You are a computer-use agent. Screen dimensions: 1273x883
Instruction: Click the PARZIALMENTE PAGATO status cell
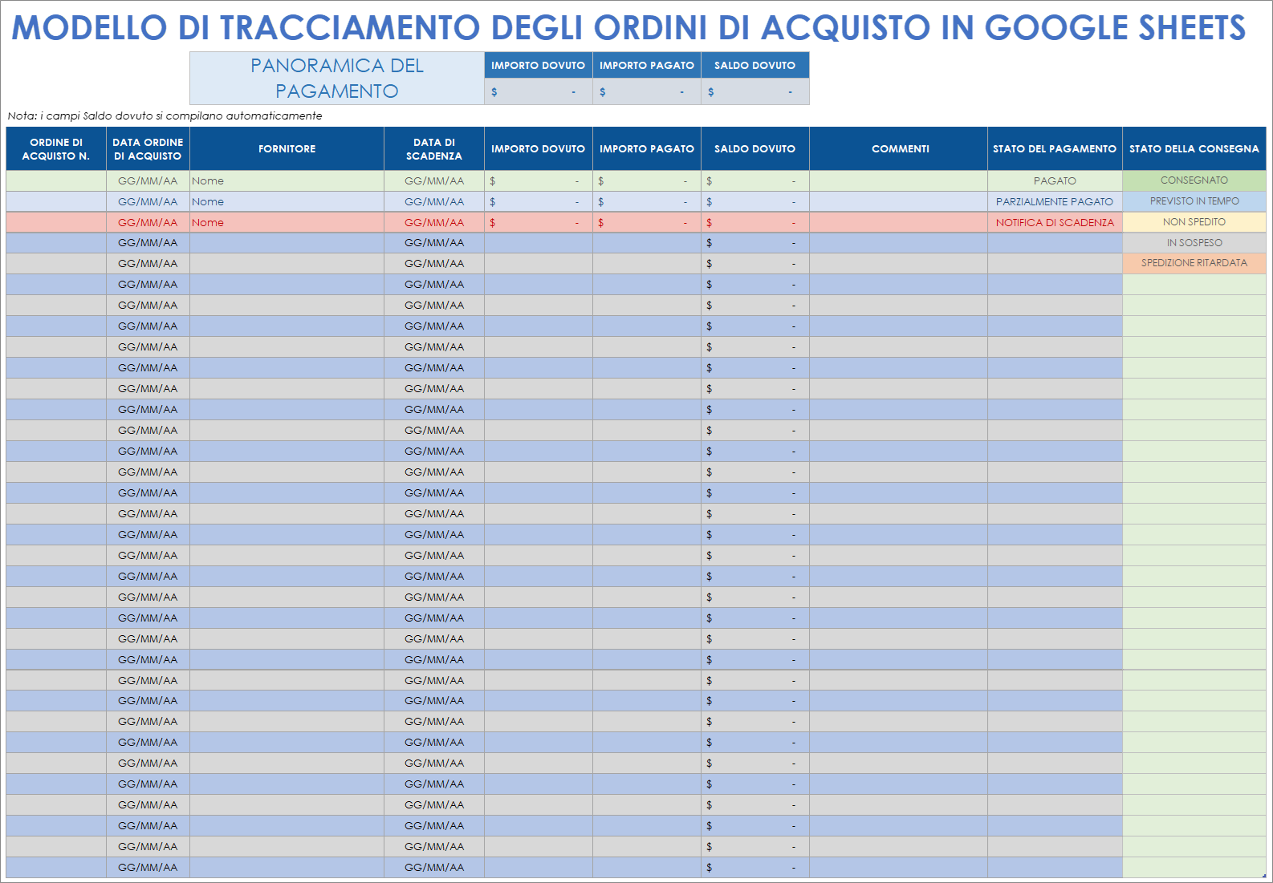[x=1054, y=201]
